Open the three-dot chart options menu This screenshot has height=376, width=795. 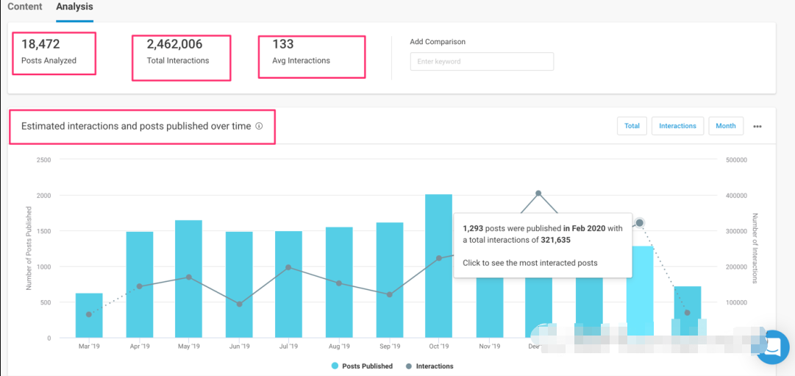click(757, 127)
